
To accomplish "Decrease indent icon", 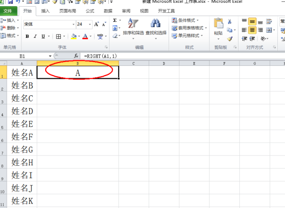I will click(244, 38).
